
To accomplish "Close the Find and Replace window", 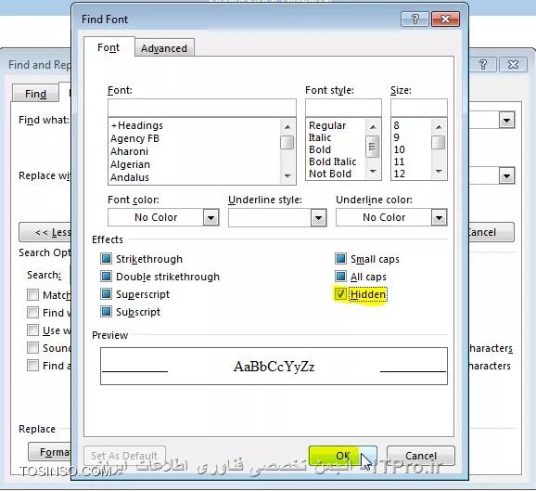I will [513, 64].
